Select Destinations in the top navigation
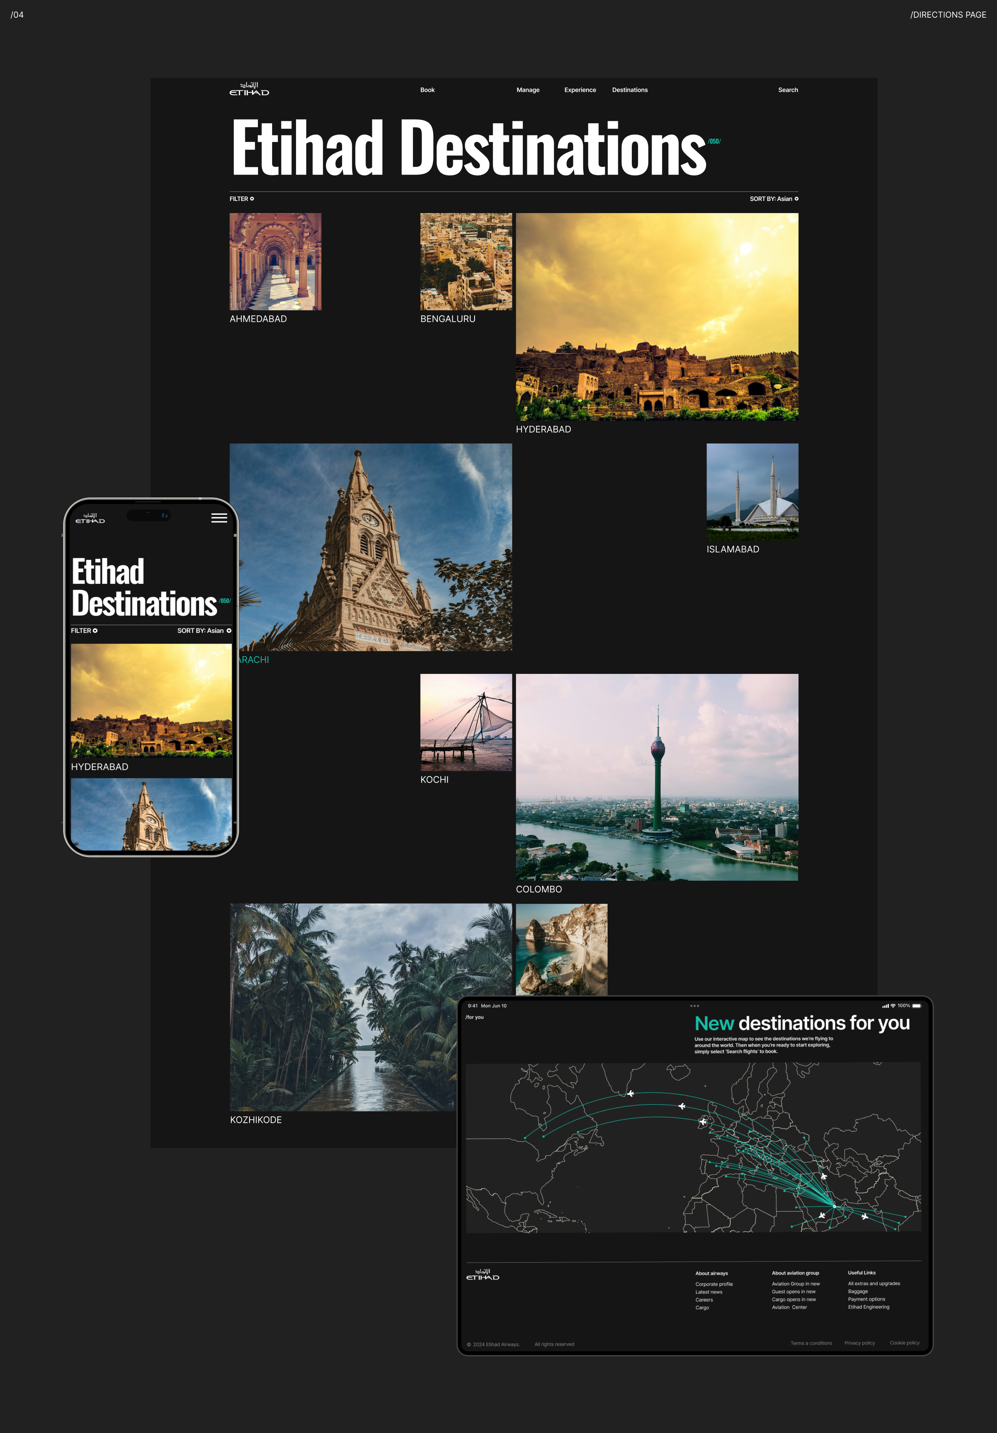Viewport: 997px width, 1433px height. [630, 90]
